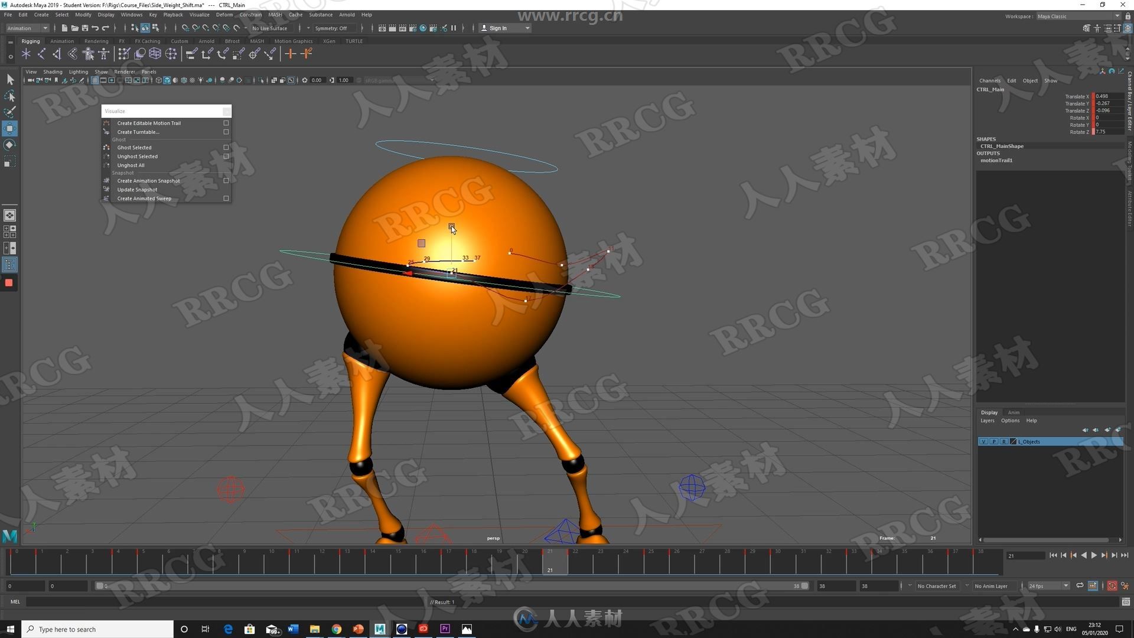Toggle the Auto Keyframe icon
Viewport: 1134px width, 638px height.
1112,586
